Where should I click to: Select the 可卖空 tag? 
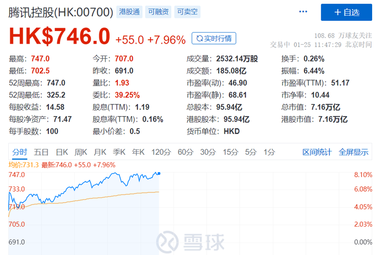[187, 11]
